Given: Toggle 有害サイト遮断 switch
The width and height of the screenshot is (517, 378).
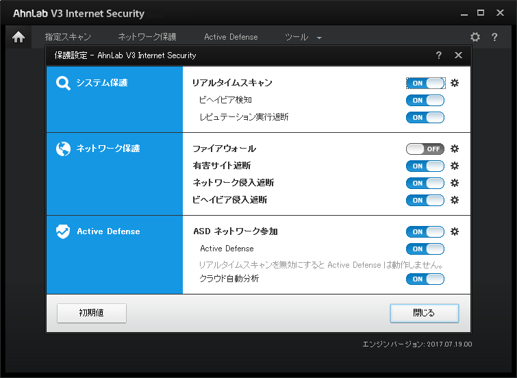Looking at the screenshot, I should coord(425,166).
